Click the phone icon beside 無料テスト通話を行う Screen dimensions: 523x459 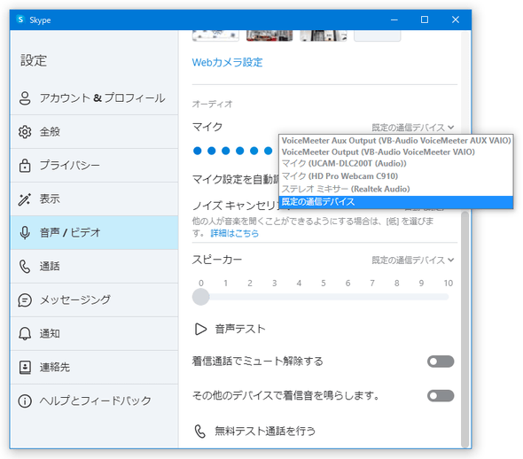click(x=199, y=431)
